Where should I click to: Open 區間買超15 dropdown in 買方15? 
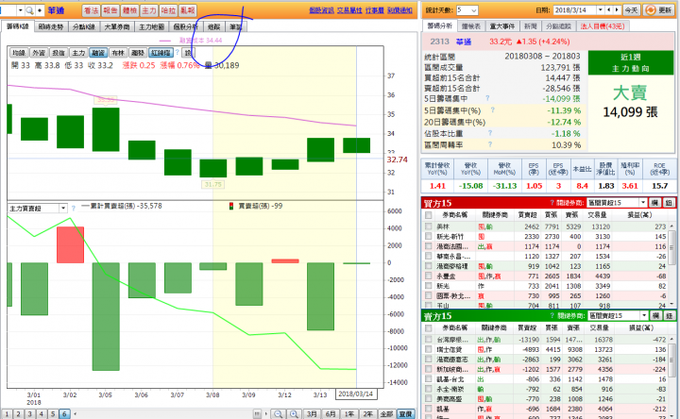[x=643, y=202]
